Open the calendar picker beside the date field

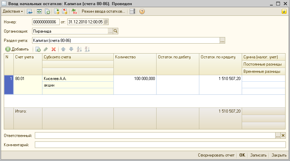point(106,22)
